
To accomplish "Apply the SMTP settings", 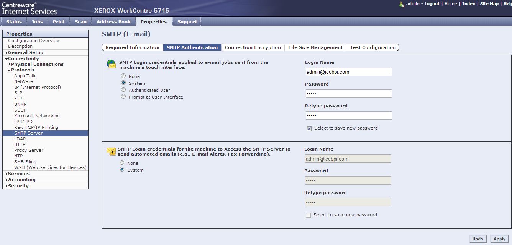I will click(499, 239).
